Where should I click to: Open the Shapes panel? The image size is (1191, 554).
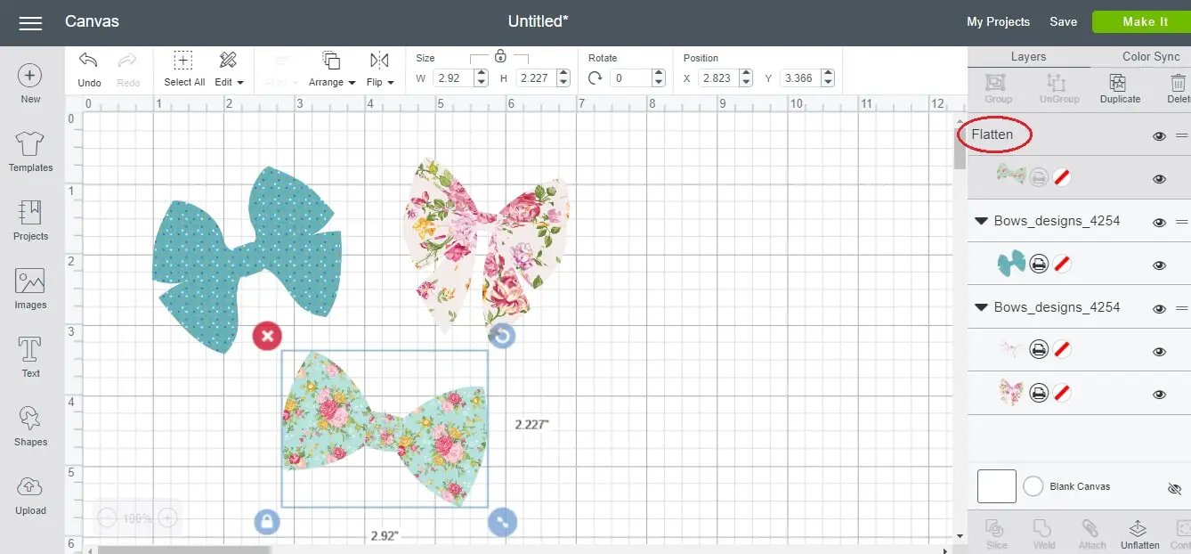pyautogui.click(x=30, y=425)
